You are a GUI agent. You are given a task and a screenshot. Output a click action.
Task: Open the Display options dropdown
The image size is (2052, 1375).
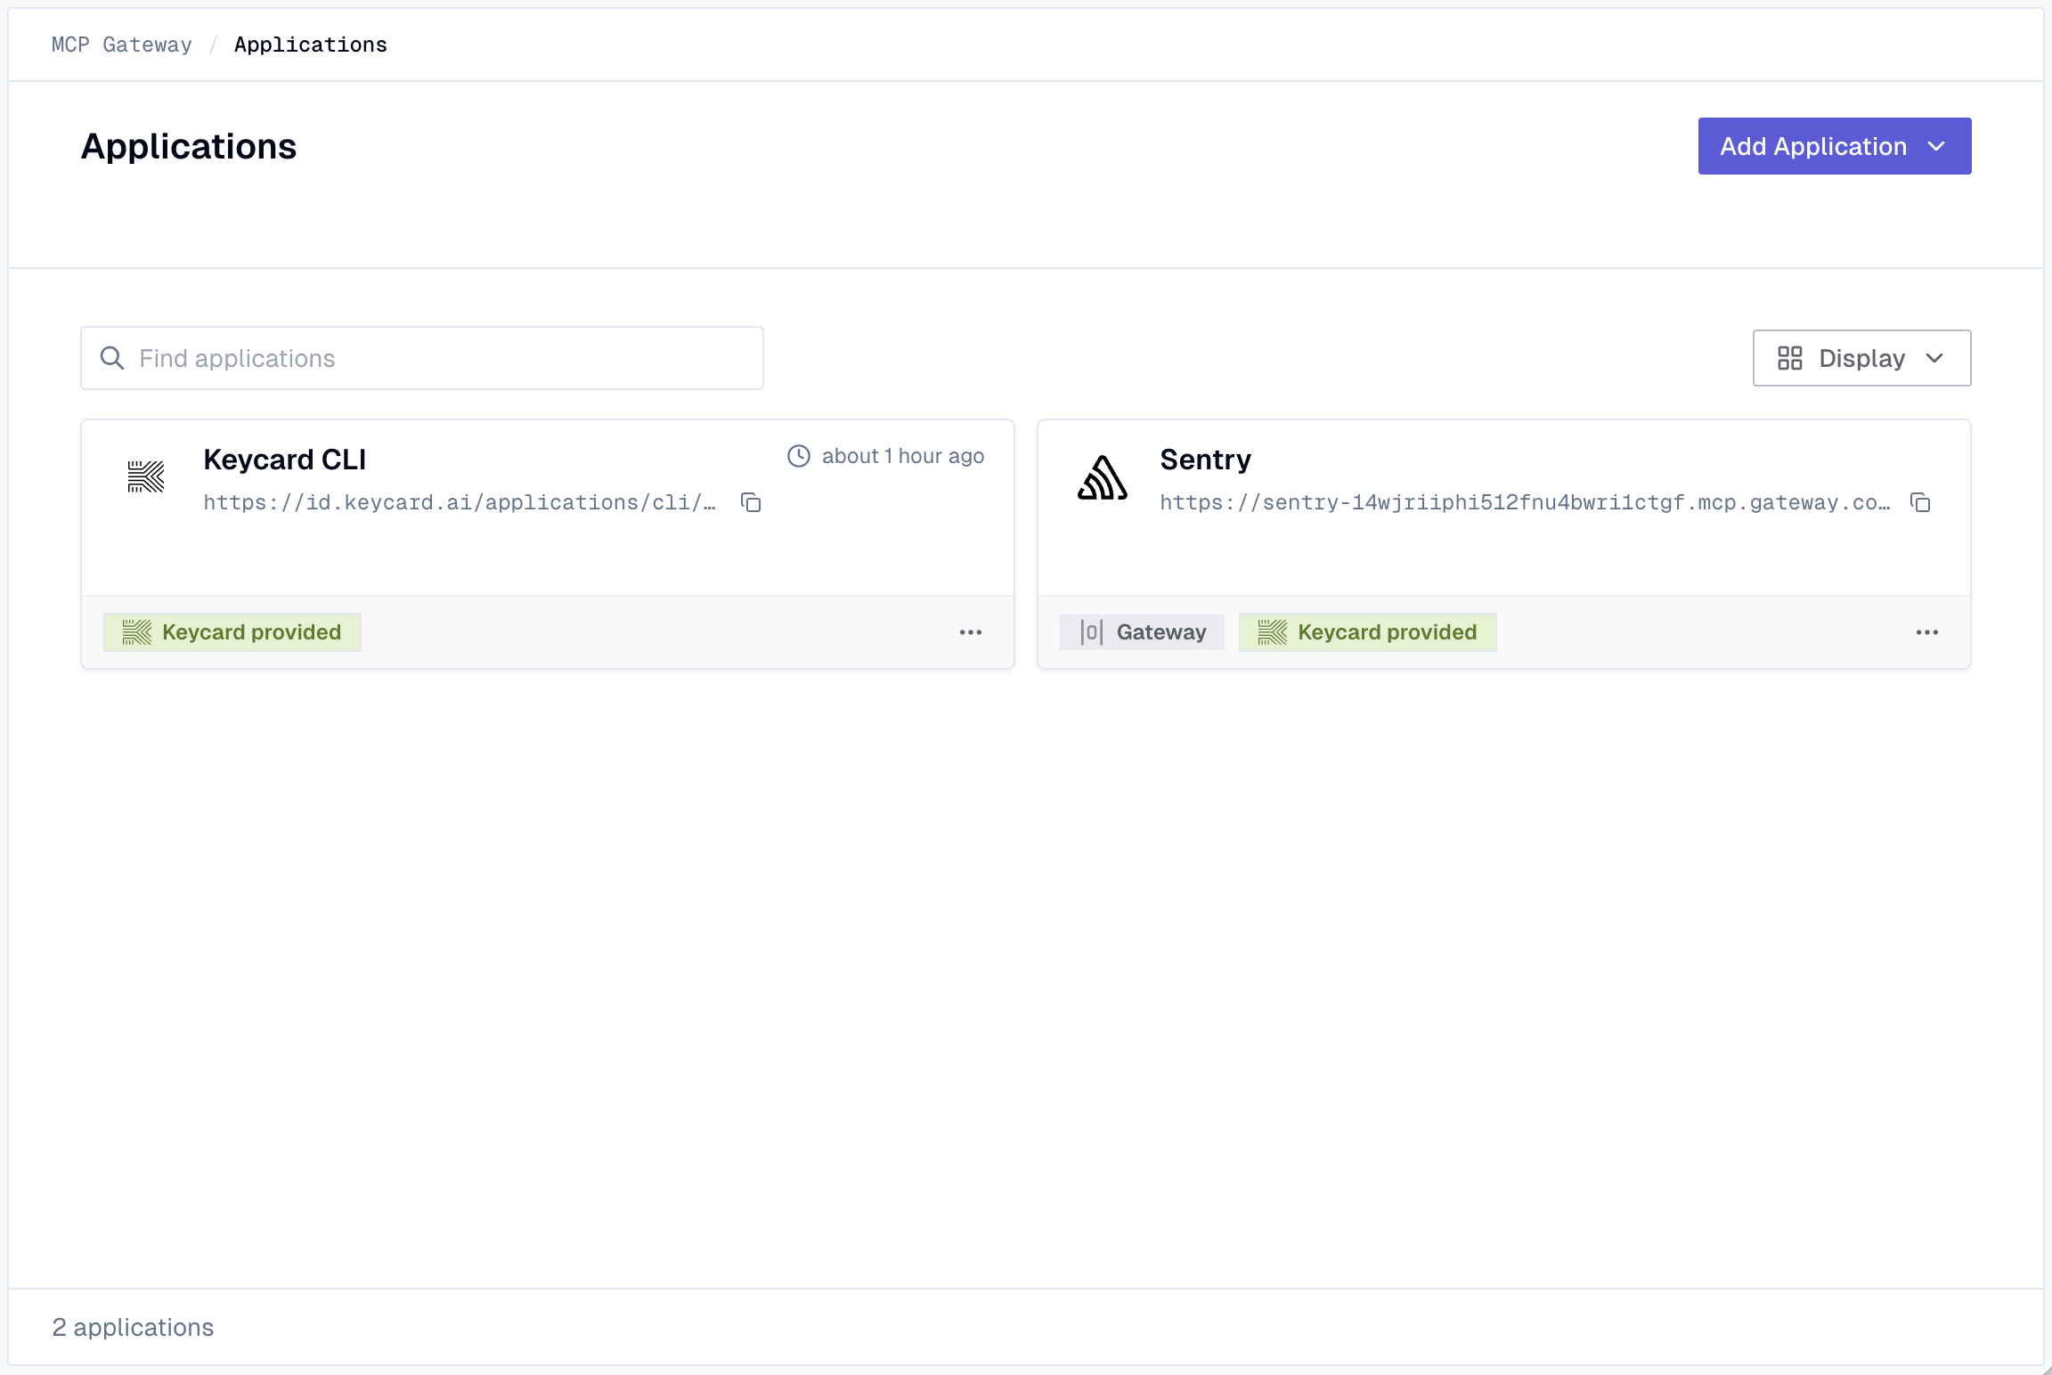pos(1861,357)
